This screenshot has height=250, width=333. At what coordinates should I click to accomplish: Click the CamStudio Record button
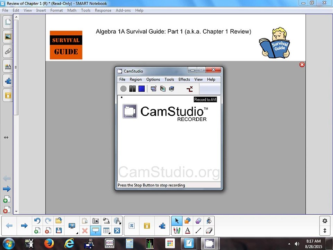123,89
